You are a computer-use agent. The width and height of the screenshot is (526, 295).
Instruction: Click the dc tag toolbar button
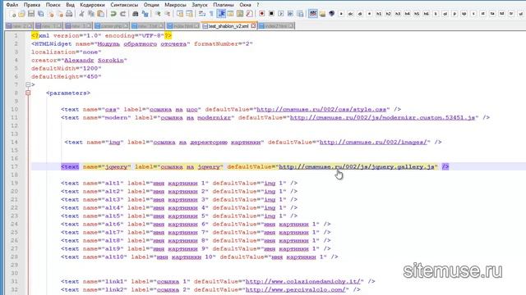pos(351,14)
